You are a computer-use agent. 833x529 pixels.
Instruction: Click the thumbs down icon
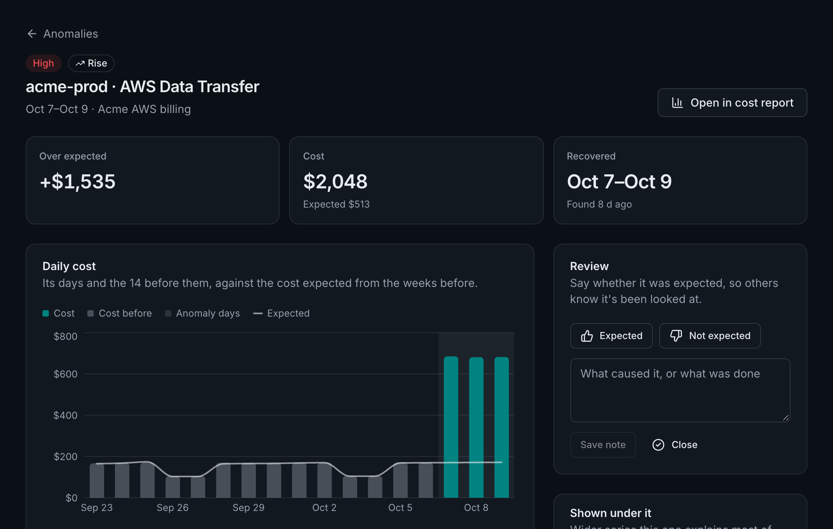(676, 336)
